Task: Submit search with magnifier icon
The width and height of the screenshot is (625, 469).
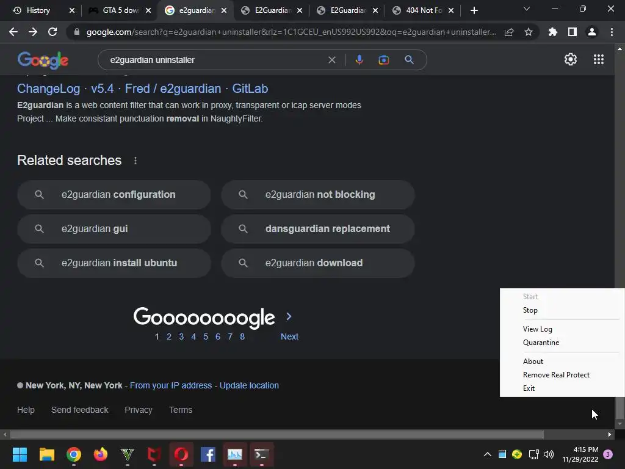Action: (409, 60)
